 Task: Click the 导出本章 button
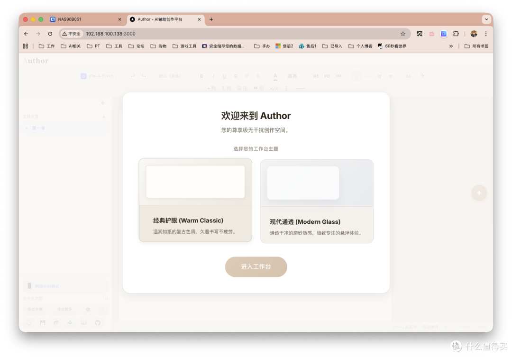(x=35, y=309)
